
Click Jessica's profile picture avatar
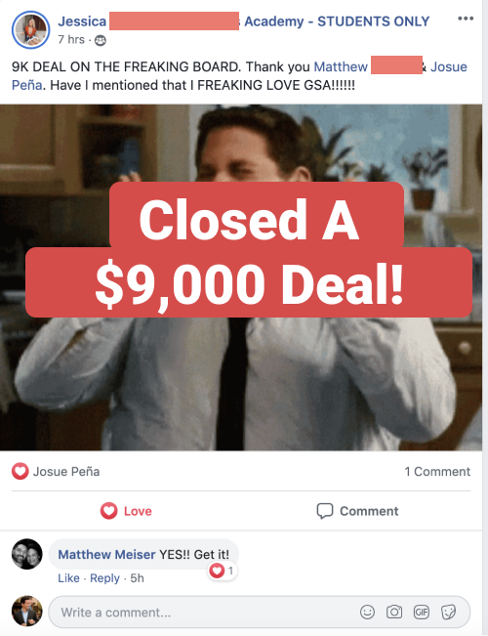[x=31, y=30]
